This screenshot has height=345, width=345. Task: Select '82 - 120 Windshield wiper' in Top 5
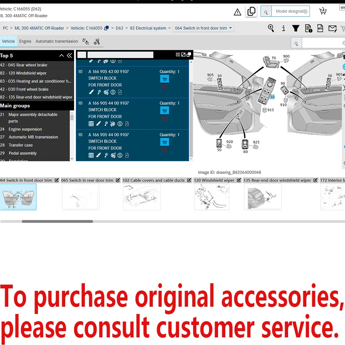(x=23, y=73)
